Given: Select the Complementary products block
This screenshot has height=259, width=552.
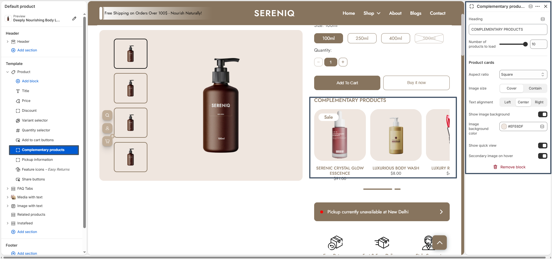Looking at the screenshot, I should pos(44,150).
